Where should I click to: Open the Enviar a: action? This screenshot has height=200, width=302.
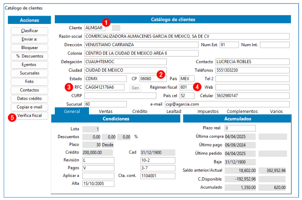click(x=29, y=39)
